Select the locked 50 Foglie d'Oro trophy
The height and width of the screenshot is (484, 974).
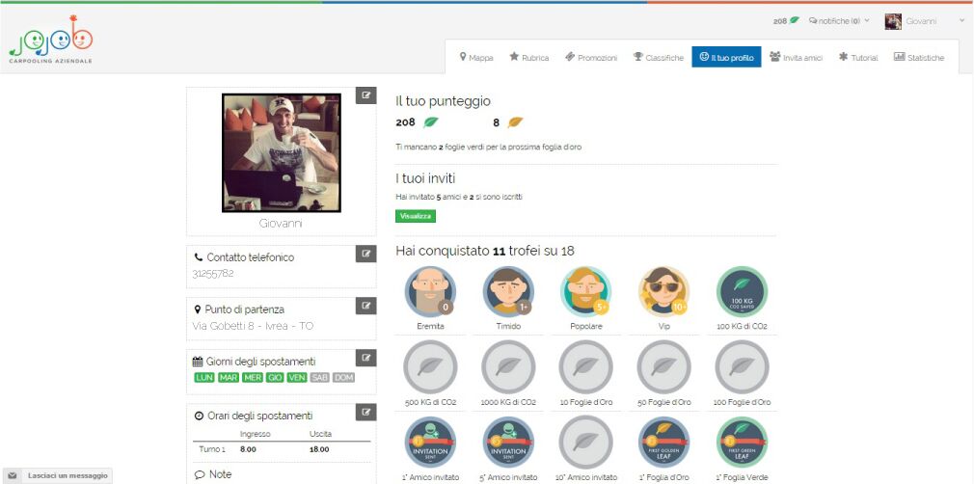click(664, 366)
